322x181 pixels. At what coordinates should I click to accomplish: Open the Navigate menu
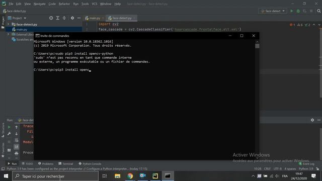(x=39, y=4)
